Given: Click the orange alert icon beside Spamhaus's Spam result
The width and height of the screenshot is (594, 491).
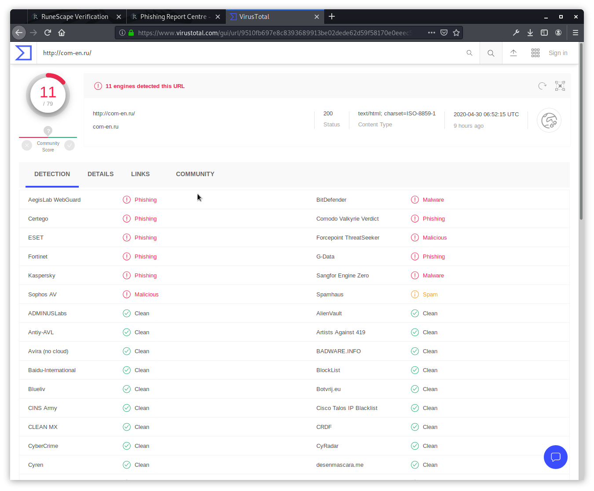Looking at the screenshot, I should click(415, 295).
